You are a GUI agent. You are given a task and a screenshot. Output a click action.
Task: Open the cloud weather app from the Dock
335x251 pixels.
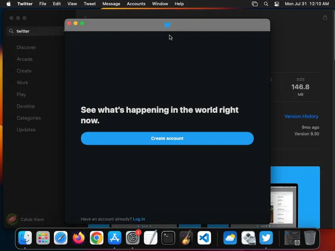(230, 238)
